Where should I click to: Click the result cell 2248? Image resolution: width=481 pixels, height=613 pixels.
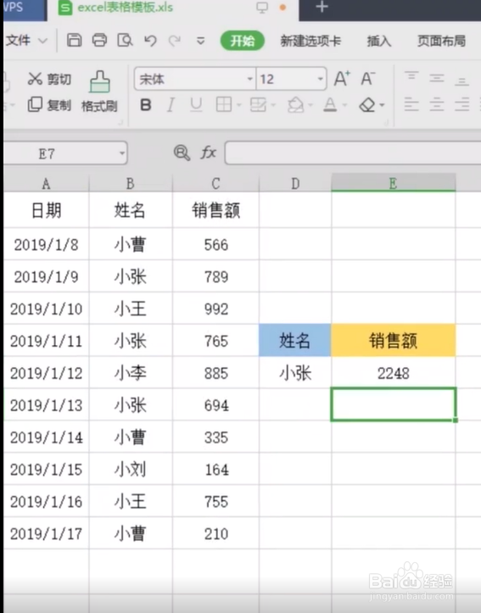[394, 373]
